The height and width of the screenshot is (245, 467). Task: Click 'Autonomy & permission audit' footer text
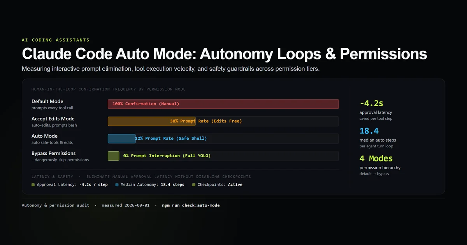click(x=56, y=205)
